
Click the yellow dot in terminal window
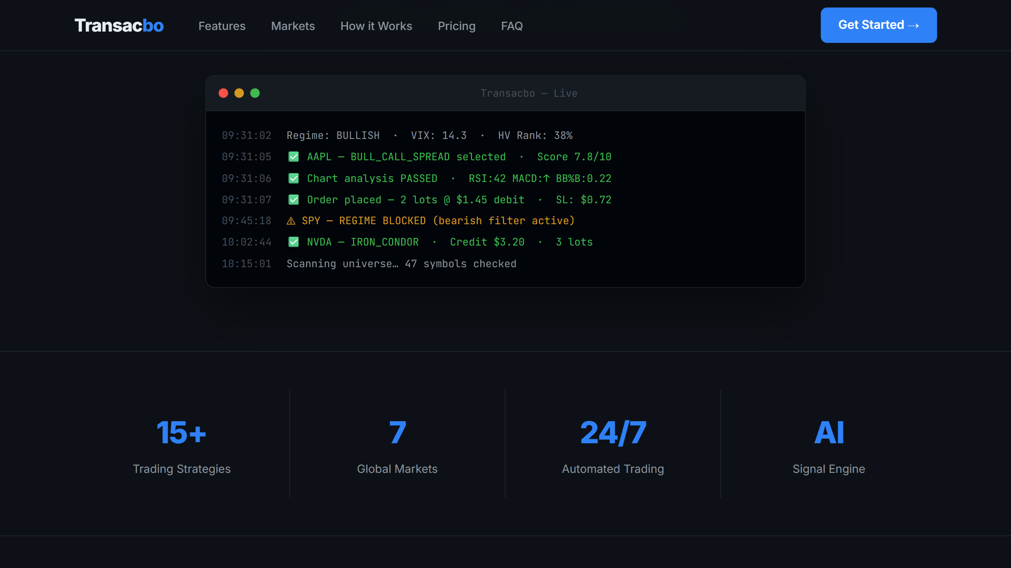(x=239, y=93)
